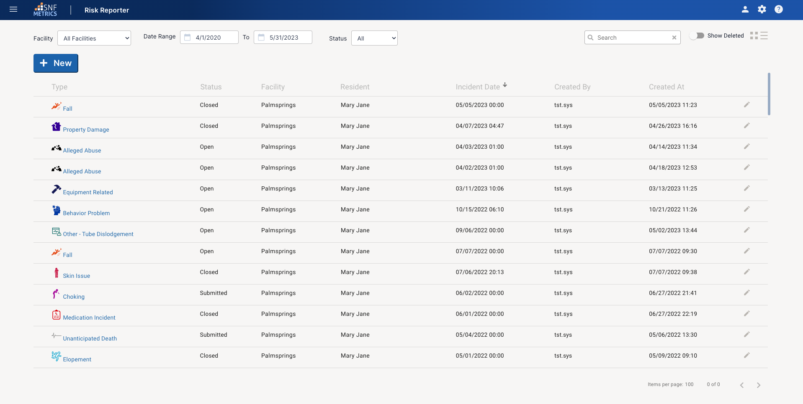
Task: Open the Unanticipated Death incident link
Action: (x=90, y=338)
